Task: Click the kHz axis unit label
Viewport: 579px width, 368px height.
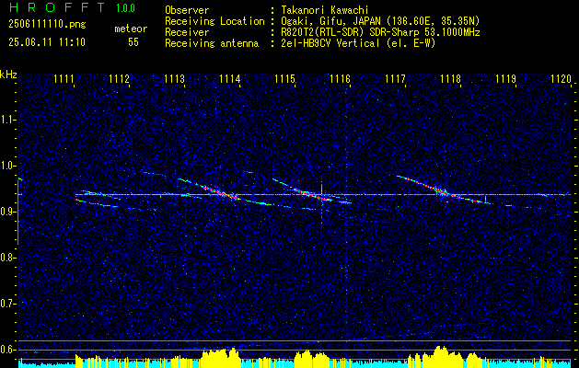Action: [8, 75]
